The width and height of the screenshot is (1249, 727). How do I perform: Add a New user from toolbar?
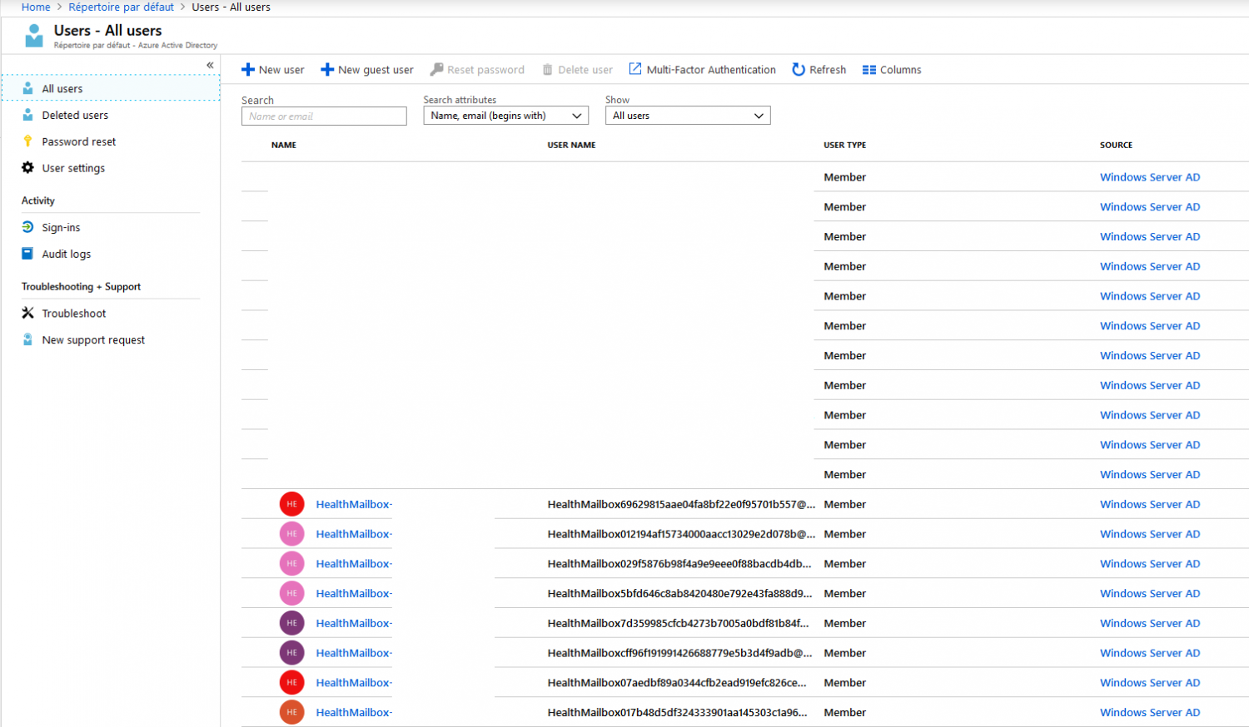(273, 70)
